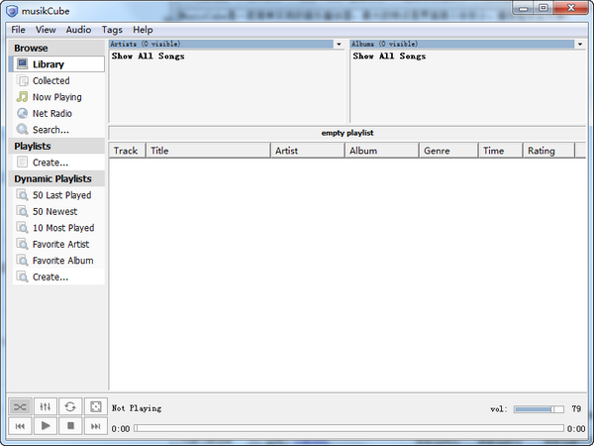594x446 pixels.
Task: Toggle repeat playback mode
Action: [x=70, y=407]
